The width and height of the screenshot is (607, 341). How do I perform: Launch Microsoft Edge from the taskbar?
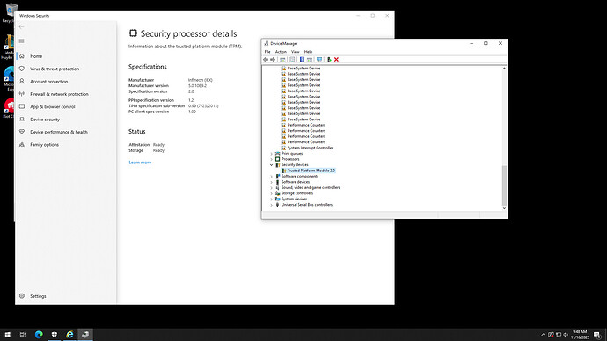(x=39, y=335)
